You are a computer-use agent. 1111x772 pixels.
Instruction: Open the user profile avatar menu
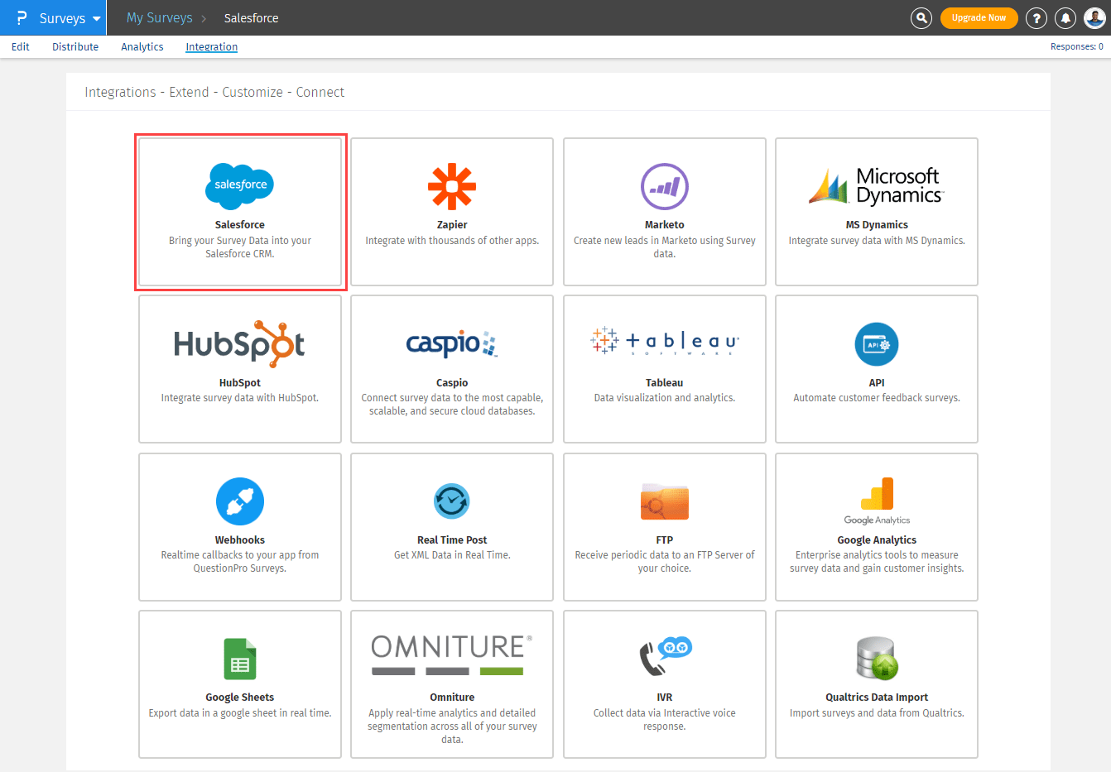1094,17
